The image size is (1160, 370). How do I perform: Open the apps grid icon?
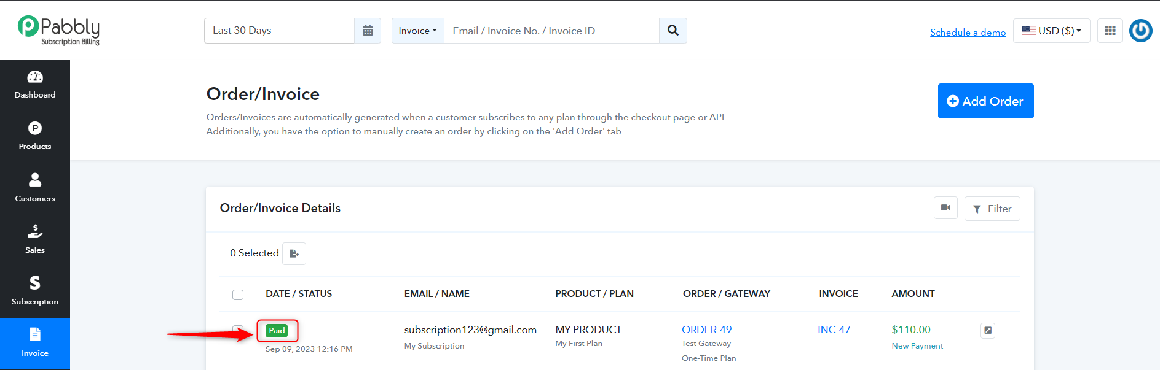[1110, 31]
